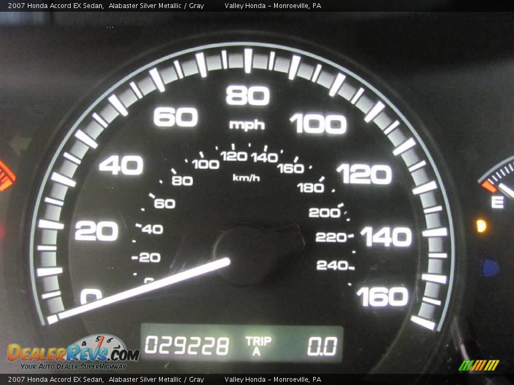Click the 200 km/h marking
The width and height of the screenshot is (514, 385).
[x=325, y=213]
